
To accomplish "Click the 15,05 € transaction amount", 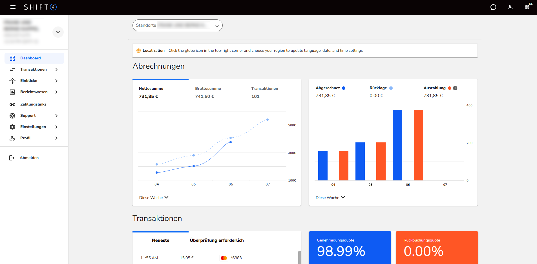I will (187, 258).
